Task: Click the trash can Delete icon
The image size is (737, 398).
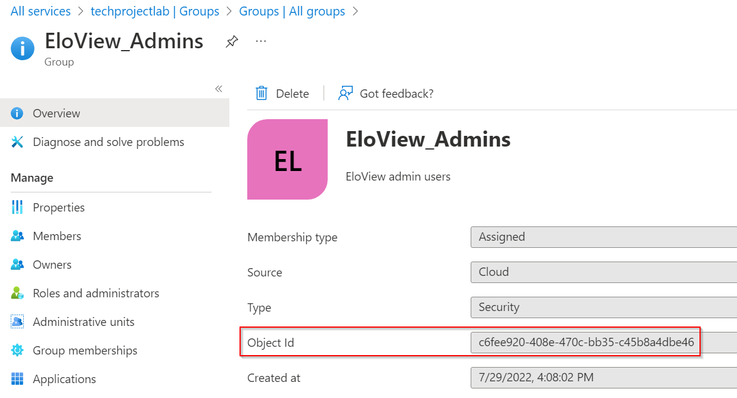Action: pyautogui.click(x=262, y=94)
